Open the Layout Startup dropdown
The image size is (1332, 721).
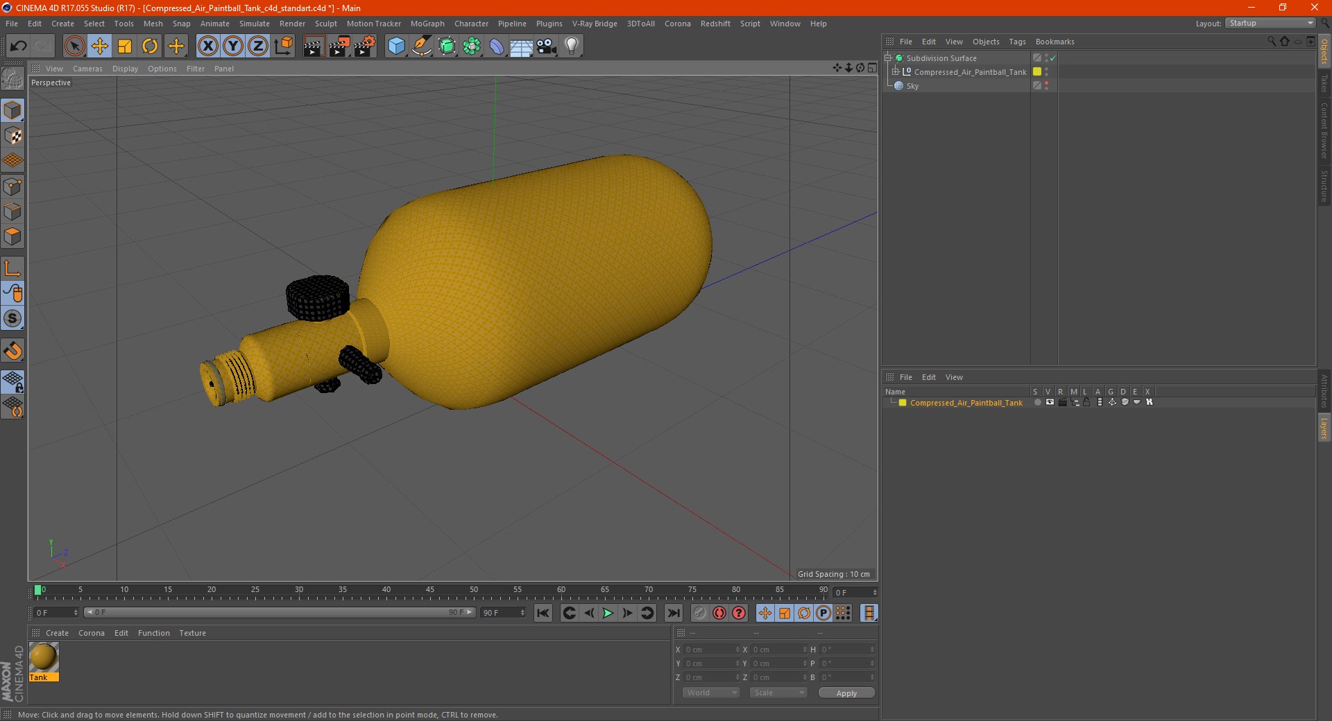[x=1270, y=24]
